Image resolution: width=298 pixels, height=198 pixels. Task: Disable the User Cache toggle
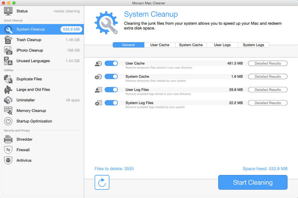(x=111, y=64)
